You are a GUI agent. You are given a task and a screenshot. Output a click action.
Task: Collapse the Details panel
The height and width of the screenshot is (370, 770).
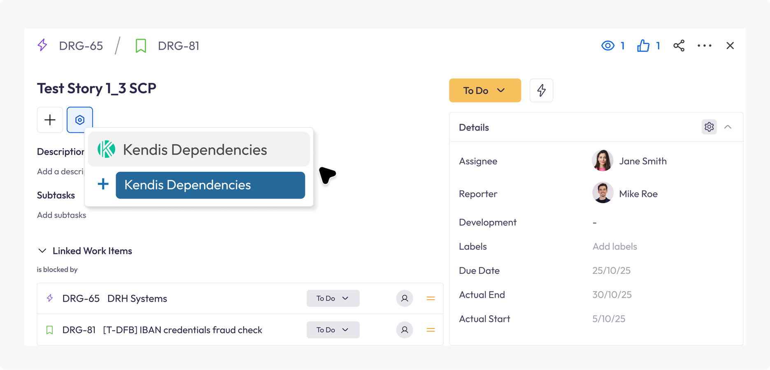tap(728, 127)
